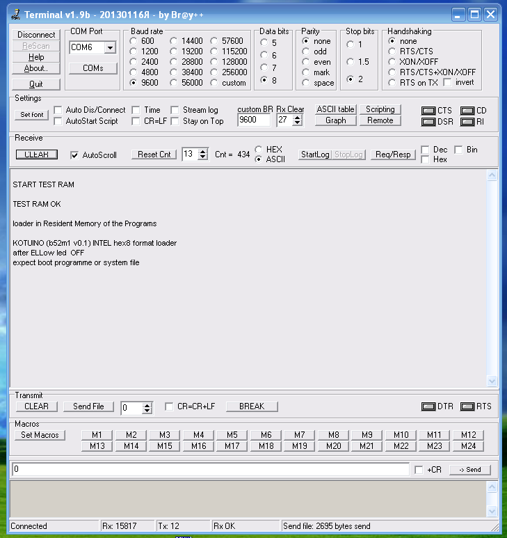Click the Disconnect button

coord(36,35)
